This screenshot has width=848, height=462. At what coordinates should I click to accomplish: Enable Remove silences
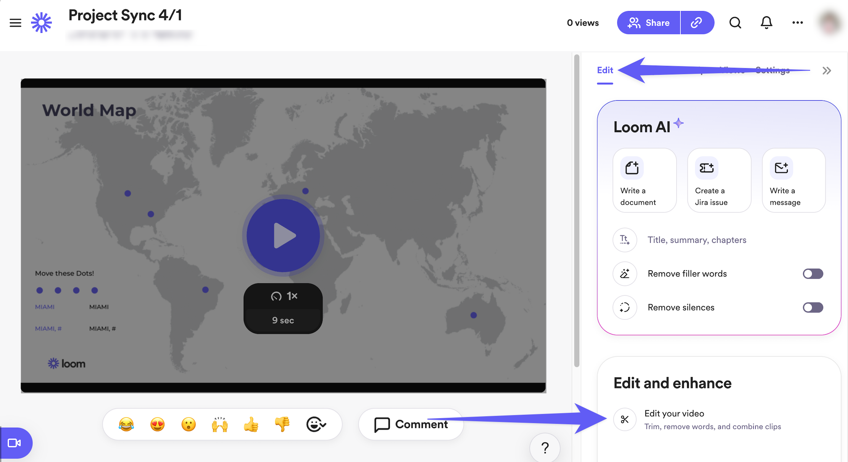[813, 307]
